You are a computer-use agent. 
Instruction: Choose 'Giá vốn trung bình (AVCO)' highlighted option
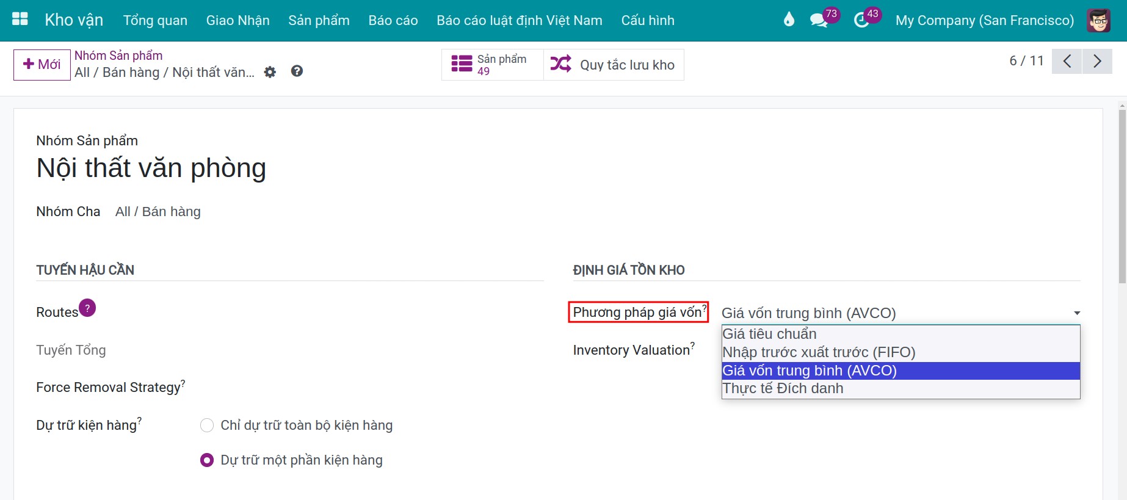[901, 371]
